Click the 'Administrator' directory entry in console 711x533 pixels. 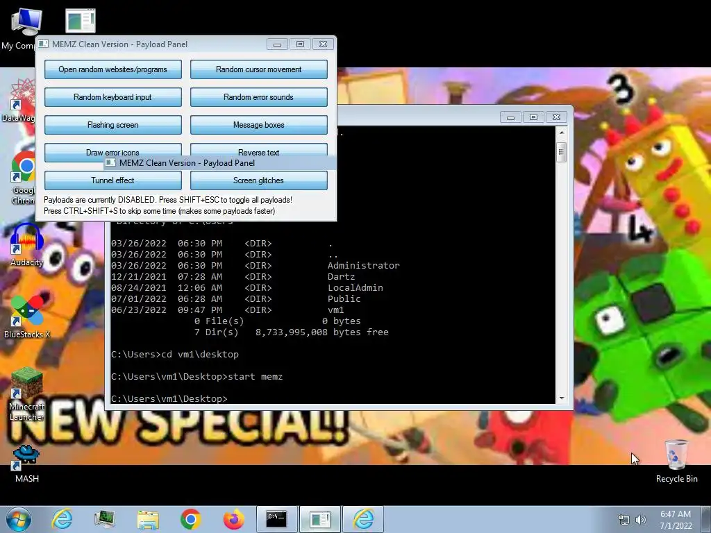(364, 266)
